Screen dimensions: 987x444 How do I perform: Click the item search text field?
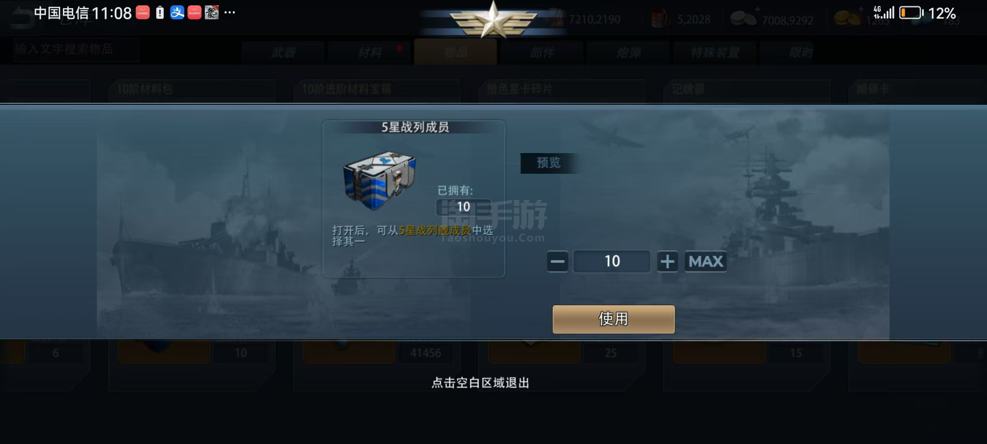point(76,50)
